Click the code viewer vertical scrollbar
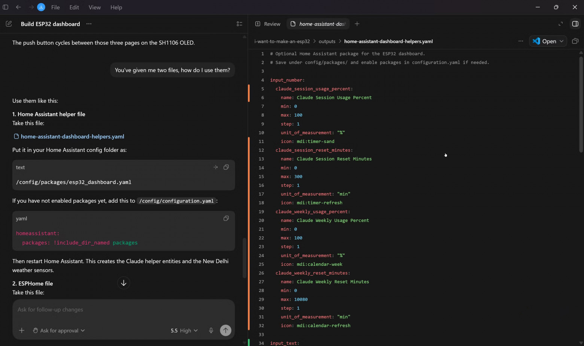The image size is (584, 346). (581, 104)
